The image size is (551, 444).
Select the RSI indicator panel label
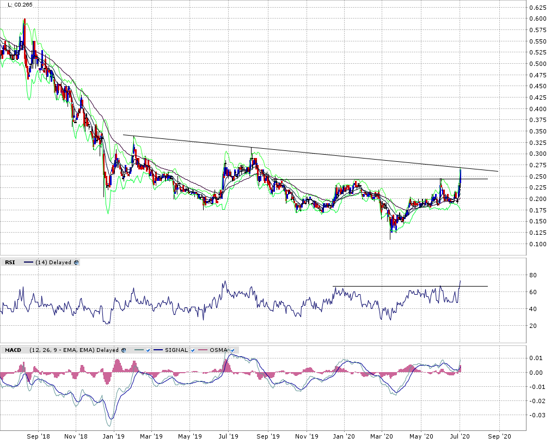coord(10,263)
